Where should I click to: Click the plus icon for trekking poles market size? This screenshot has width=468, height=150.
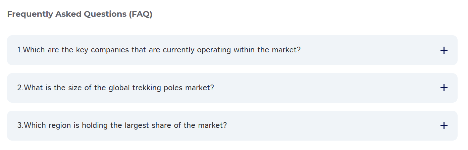click(444, 88)
